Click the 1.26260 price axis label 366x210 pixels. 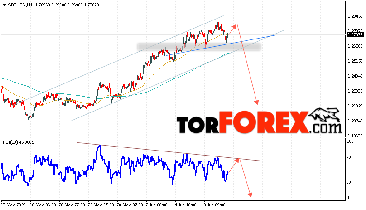click(x=355, y=46)
